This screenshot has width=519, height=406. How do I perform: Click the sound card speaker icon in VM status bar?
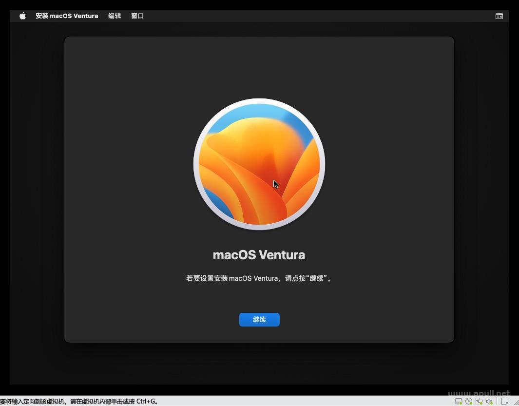pyautogui.click(x=489, y=401)
